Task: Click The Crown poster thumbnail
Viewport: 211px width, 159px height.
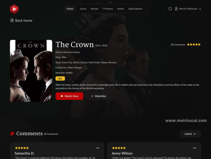Action: click(31, 71)
